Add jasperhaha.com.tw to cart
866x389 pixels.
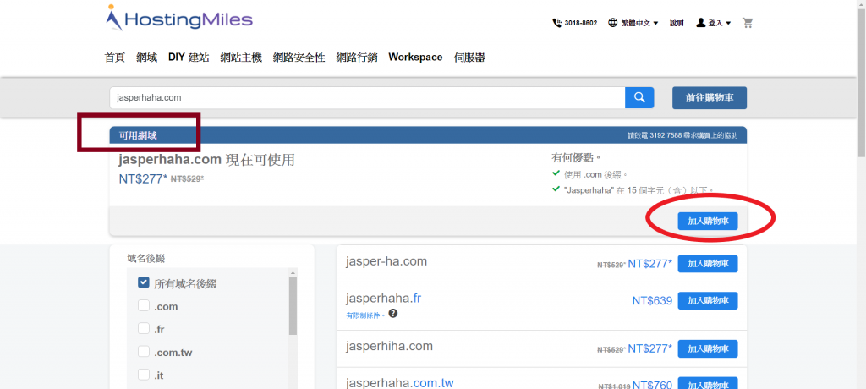(x=708, y=384)
